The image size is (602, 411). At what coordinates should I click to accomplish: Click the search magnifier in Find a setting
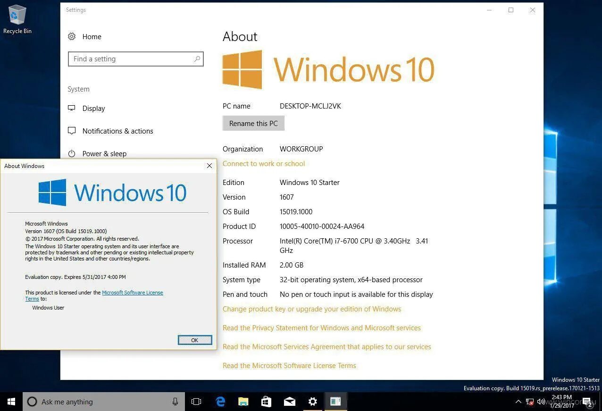tap(197, 59)
